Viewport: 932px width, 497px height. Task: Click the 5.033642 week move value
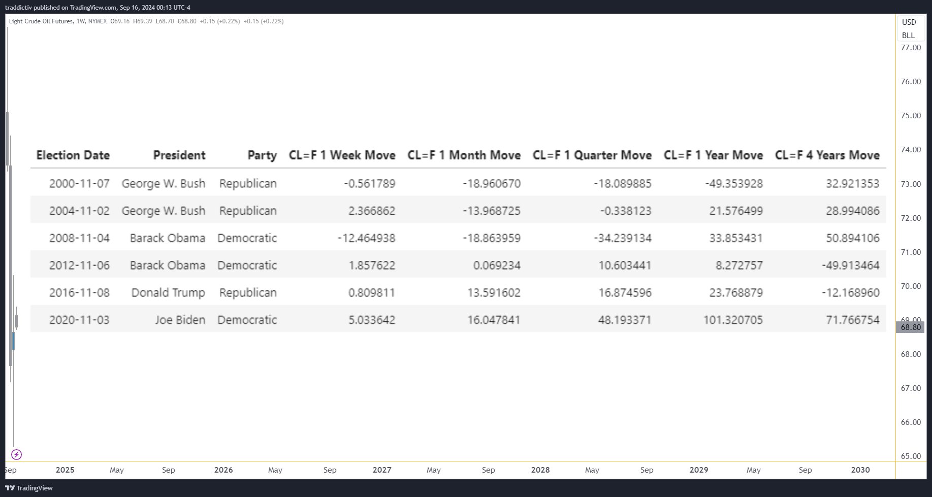(x=372, y=320)
